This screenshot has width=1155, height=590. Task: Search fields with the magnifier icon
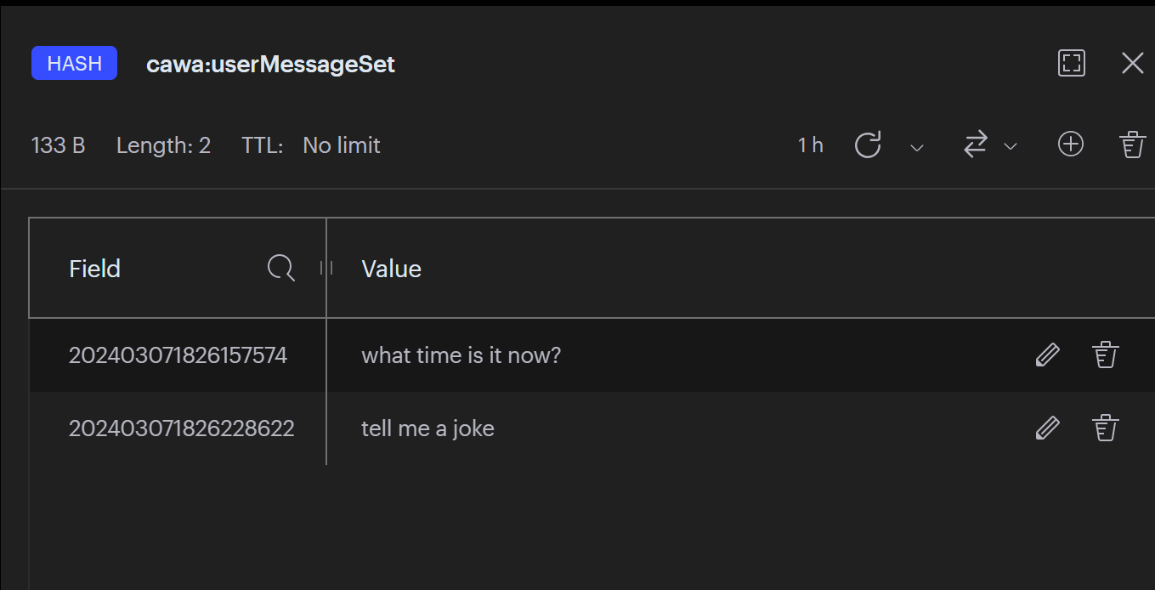point(280,269)
